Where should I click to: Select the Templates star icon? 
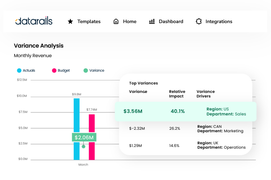[x=70, y=21]
